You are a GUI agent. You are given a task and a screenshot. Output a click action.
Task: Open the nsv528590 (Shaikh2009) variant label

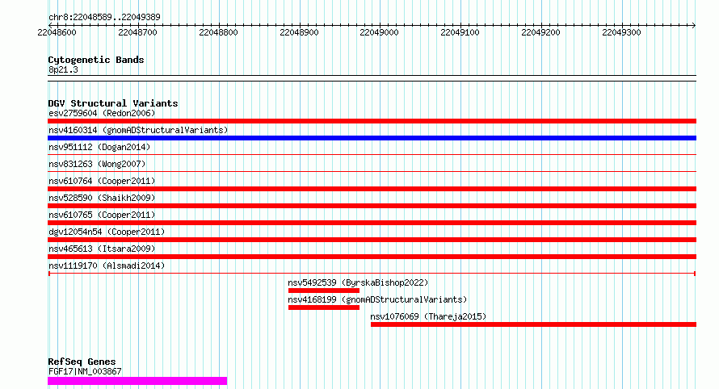click(x=102, y=198)
